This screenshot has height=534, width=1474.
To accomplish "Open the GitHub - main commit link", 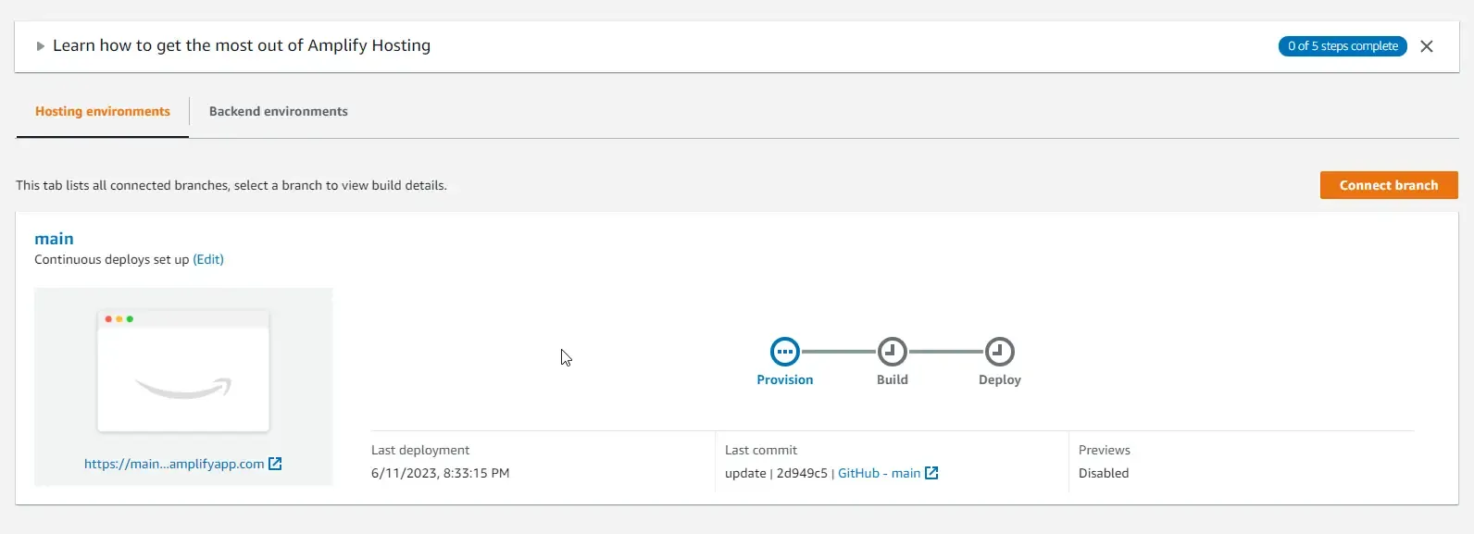I will click(878, 473).
